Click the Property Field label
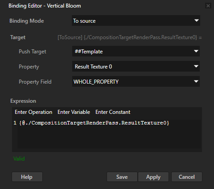 [35, 82]
